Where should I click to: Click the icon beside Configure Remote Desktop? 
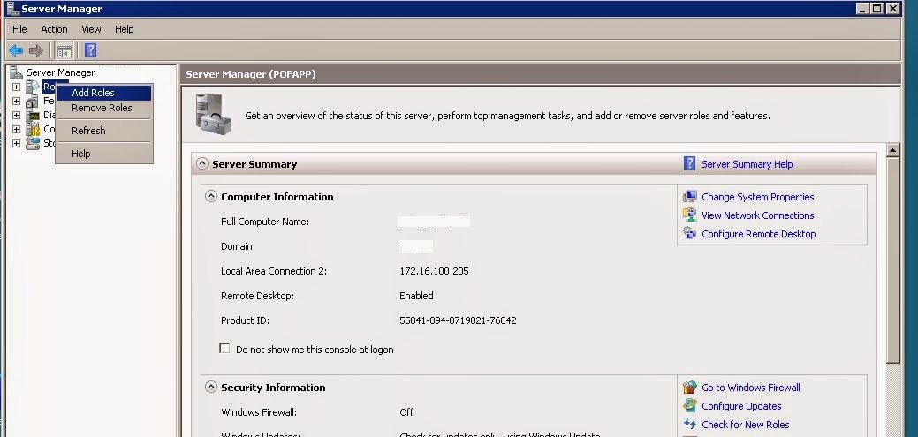pos(690,233)
